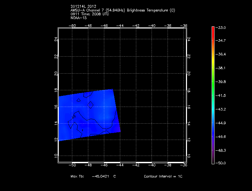
Task: Click the -34.7 color bar label
Action: pyautogui.click(x=221, y=41)
